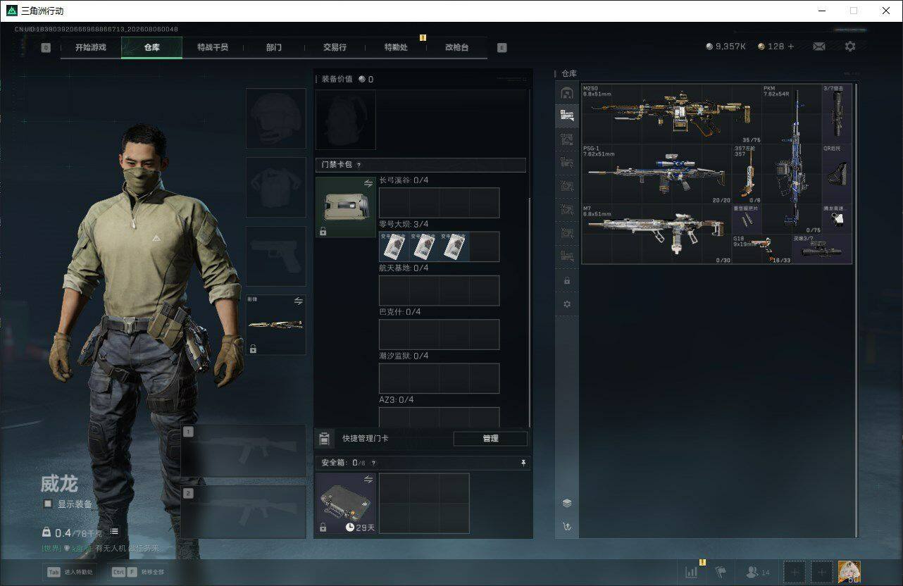Screen dimensions: 903x586
Task: Open the 改枪台 tab
Action: (x=456, y=47)
